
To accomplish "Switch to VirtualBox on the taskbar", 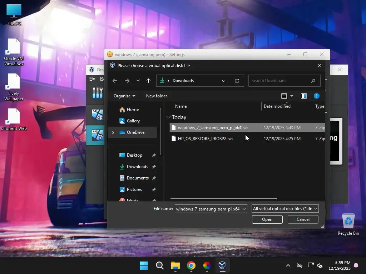I will click(x=222, y=265).
